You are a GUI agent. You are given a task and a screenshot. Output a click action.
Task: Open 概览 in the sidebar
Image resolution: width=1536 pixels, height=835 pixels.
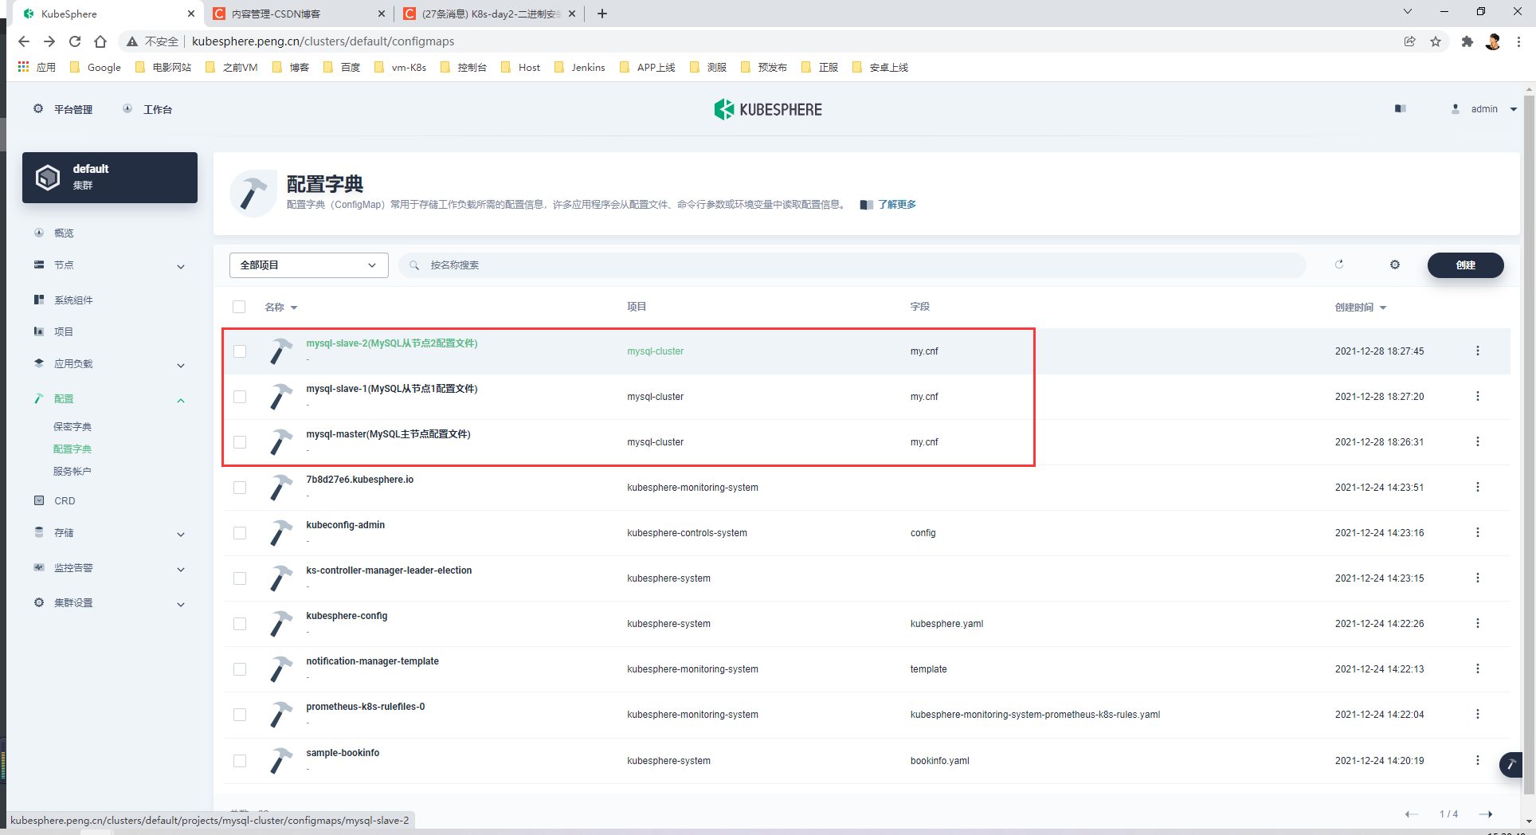pos(64,233)
